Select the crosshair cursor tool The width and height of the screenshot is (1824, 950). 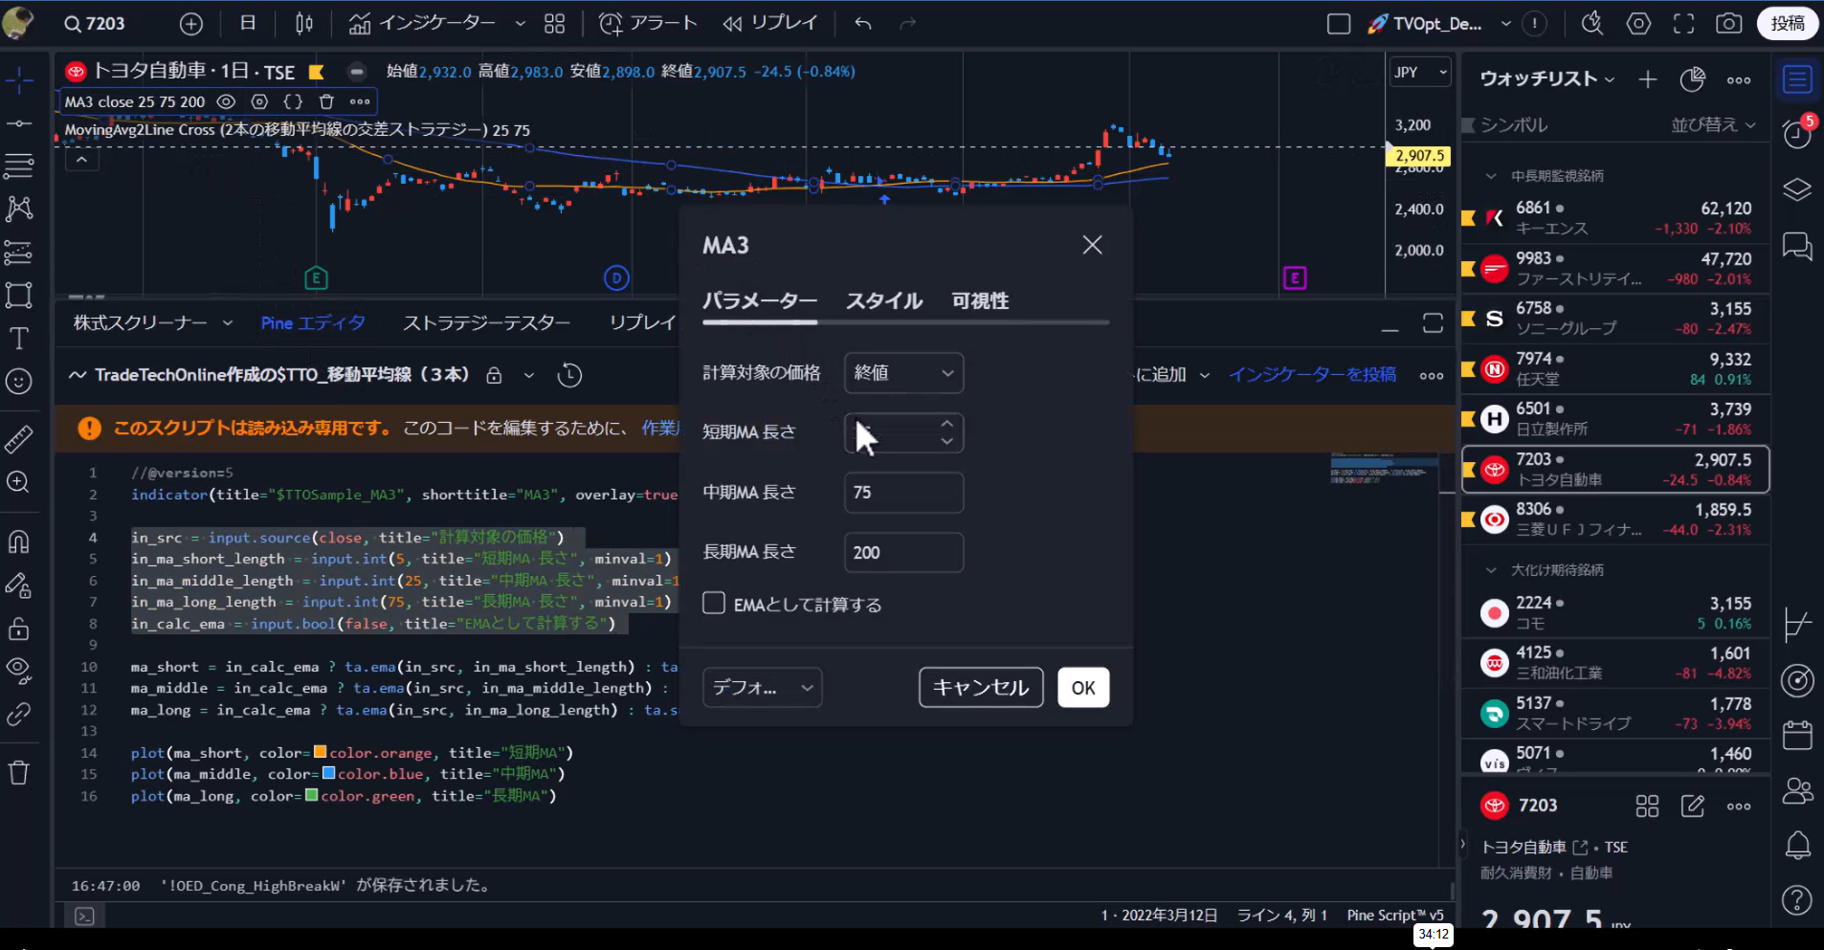pos(19,80)
